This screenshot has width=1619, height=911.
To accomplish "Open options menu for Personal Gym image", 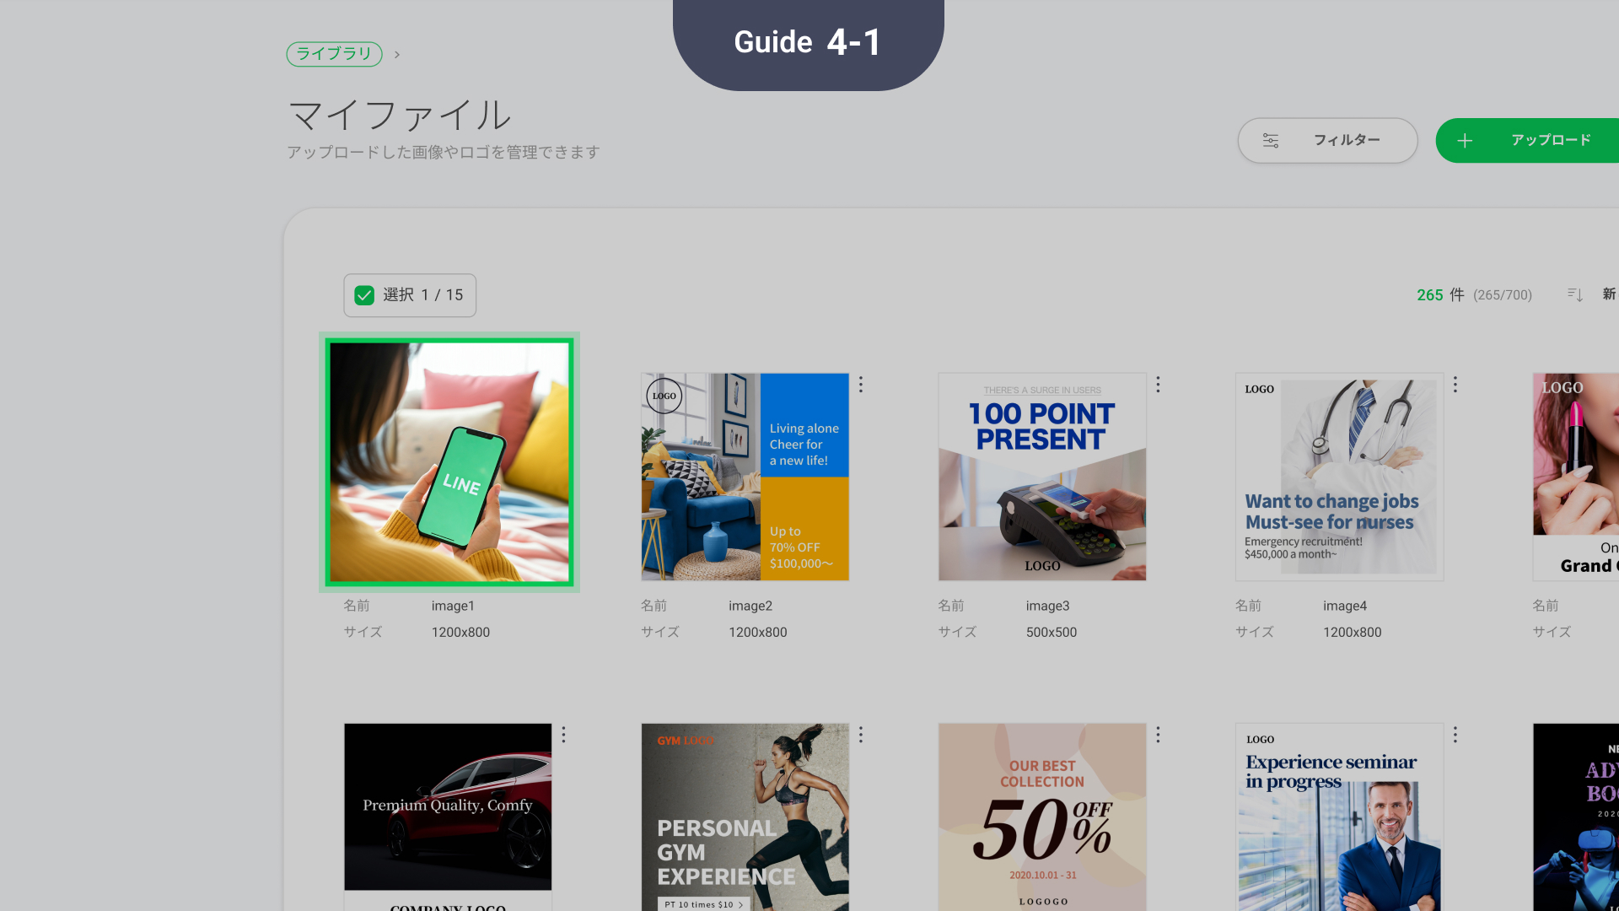I will point(861,735).
